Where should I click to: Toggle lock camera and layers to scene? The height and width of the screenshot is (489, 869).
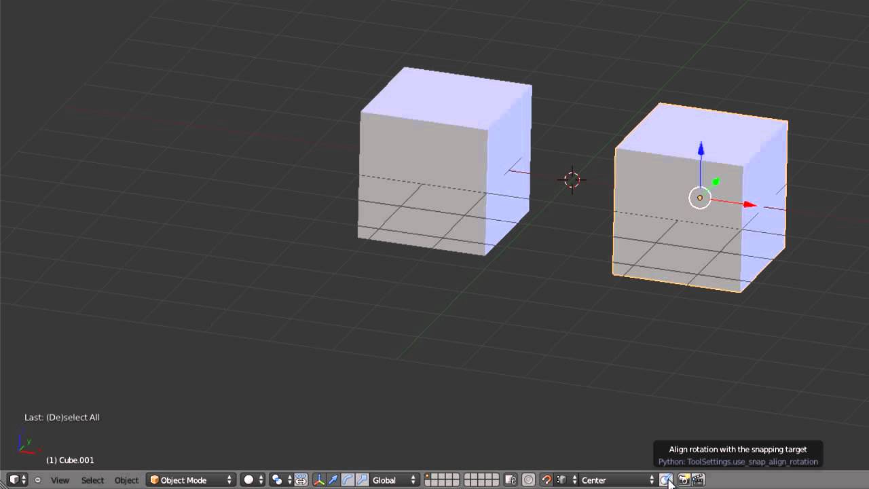(511, 480)
